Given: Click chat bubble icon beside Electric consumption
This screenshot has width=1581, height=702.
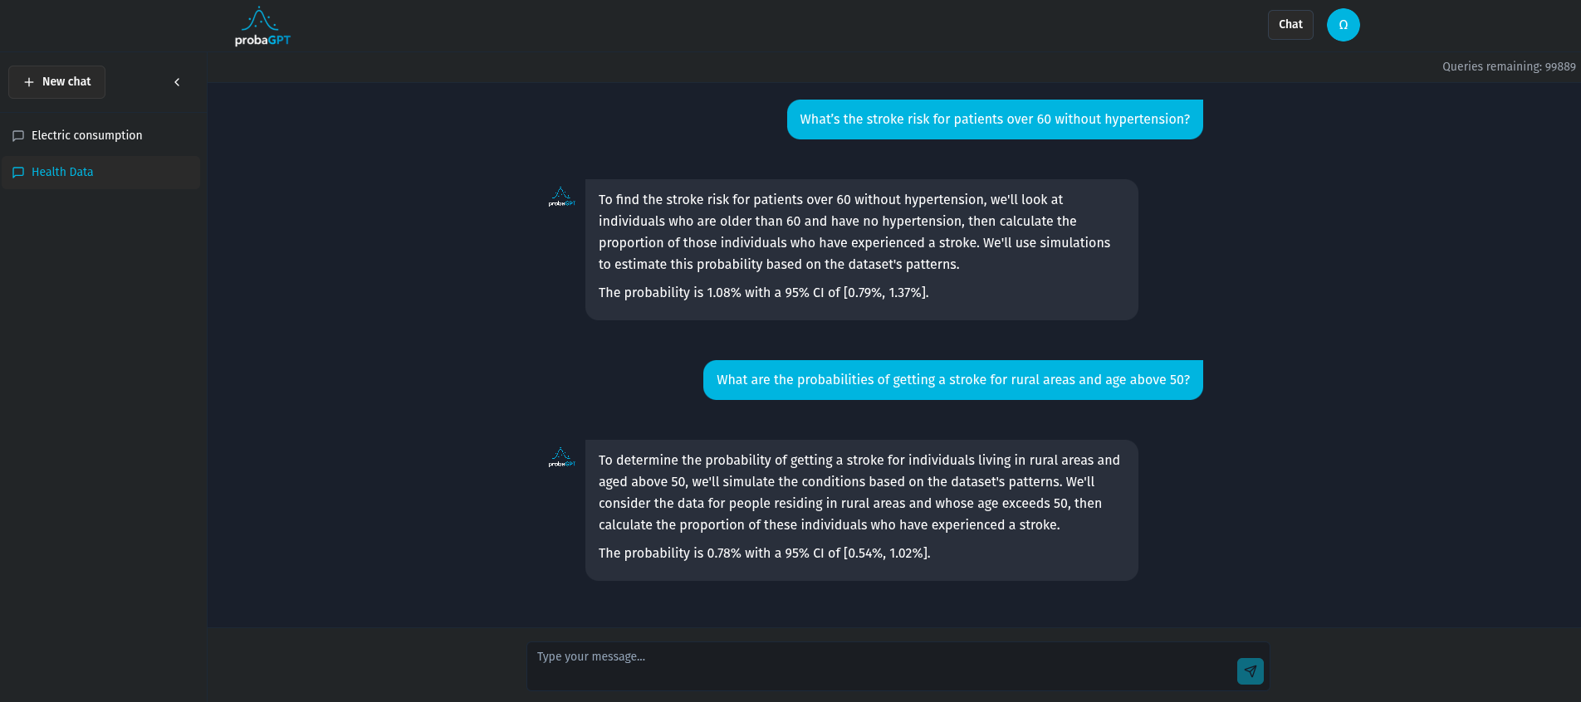Looking at the screenshot, I should [x=18, y=136].
